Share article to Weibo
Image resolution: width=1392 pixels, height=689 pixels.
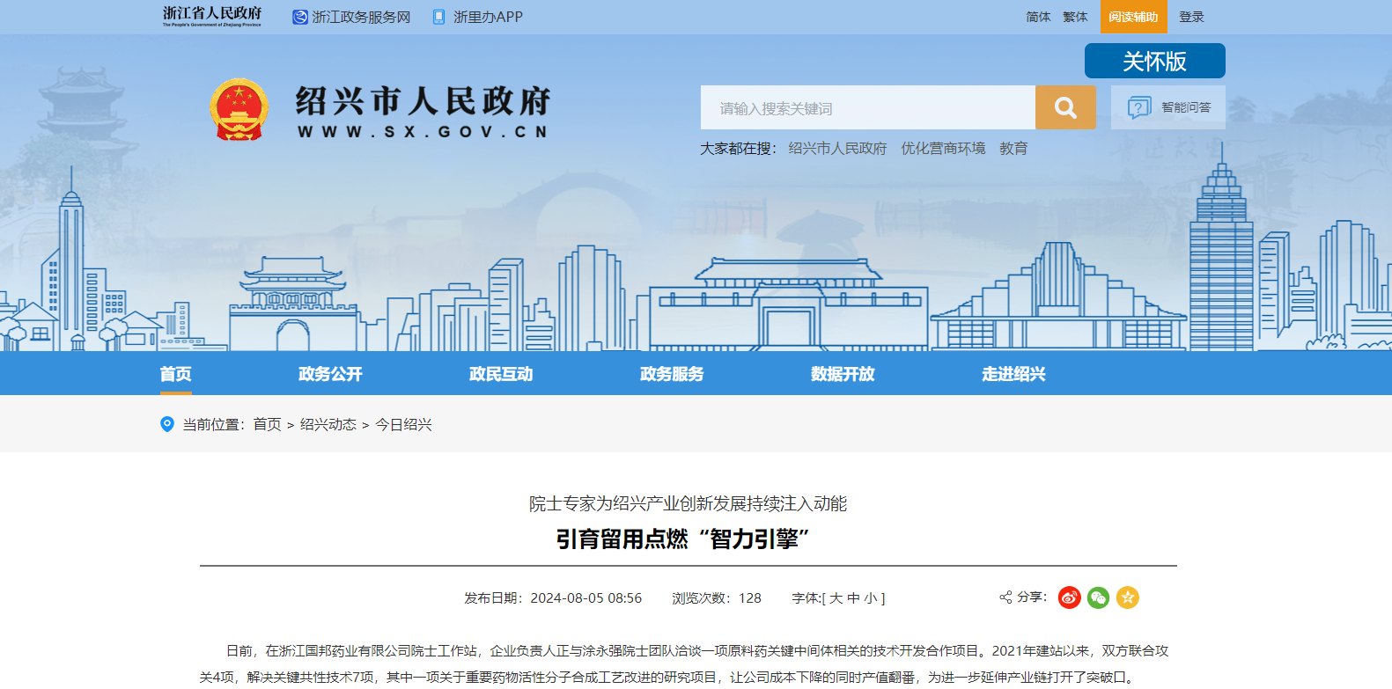[1069, 597]
